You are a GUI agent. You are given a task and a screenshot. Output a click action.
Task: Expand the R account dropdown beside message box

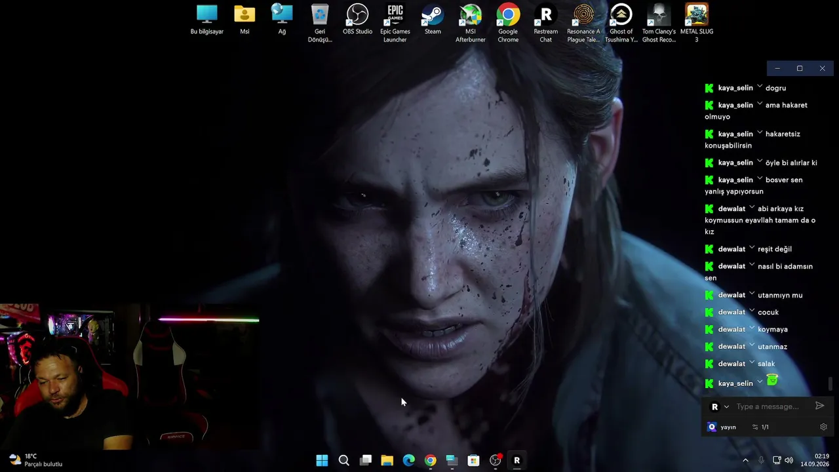720,406
